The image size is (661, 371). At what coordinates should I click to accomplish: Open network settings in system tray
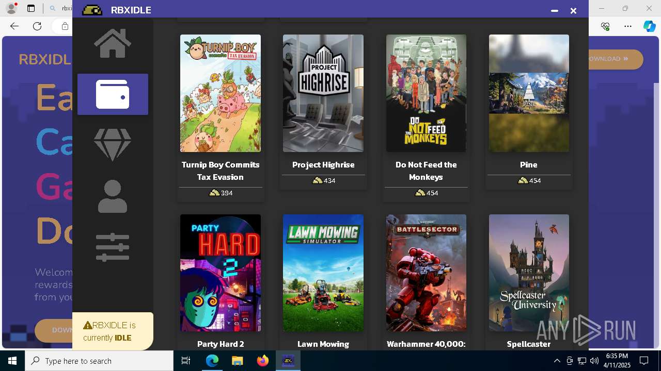(582, 361)
